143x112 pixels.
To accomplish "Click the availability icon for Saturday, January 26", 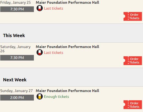I will click(x=39, y=52).
